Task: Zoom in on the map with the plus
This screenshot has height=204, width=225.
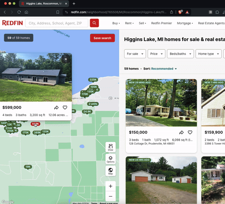Action: 111,186
